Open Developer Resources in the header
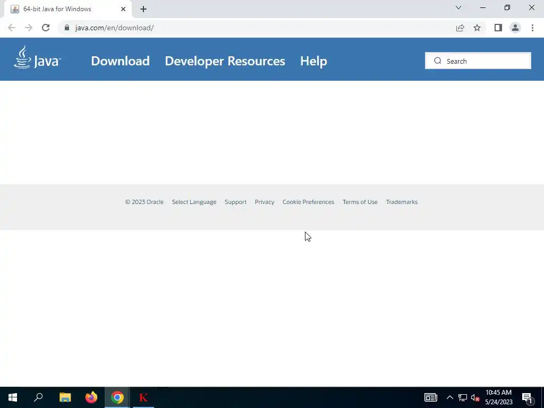544x408 pixels. (225, 61)
